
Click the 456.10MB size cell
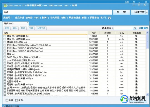point(94,57)
